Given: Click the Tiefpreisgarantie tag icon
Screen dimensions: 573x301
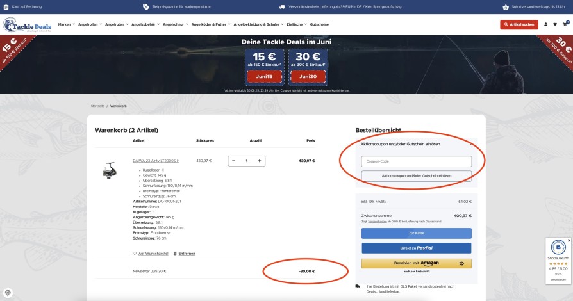Looking at the screenshot, I should (x=145, y=7).
